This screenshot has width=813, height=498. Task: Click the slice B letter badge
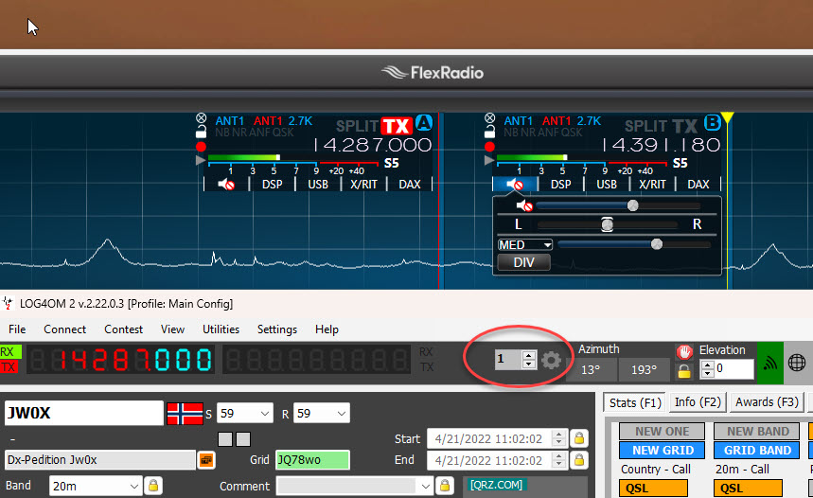(x=713, y=123)
